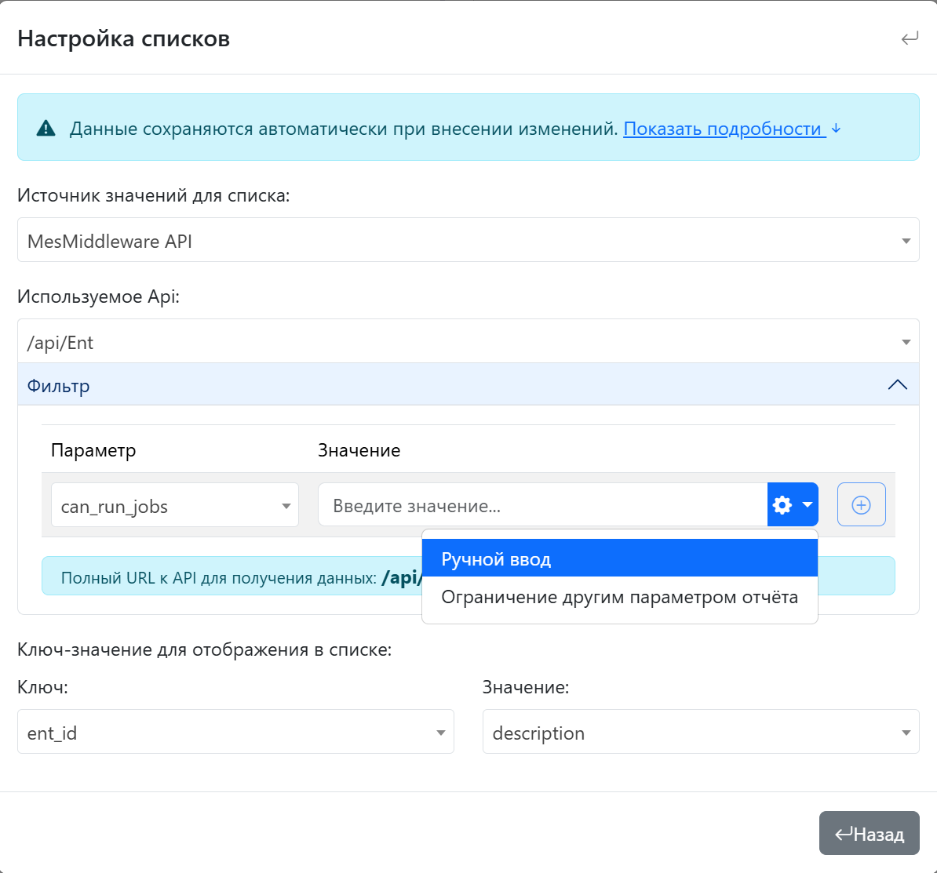Open the Ключ dropdown showing ent_id
The width and height of the screenshot is (937, 873).
[235, 733]
